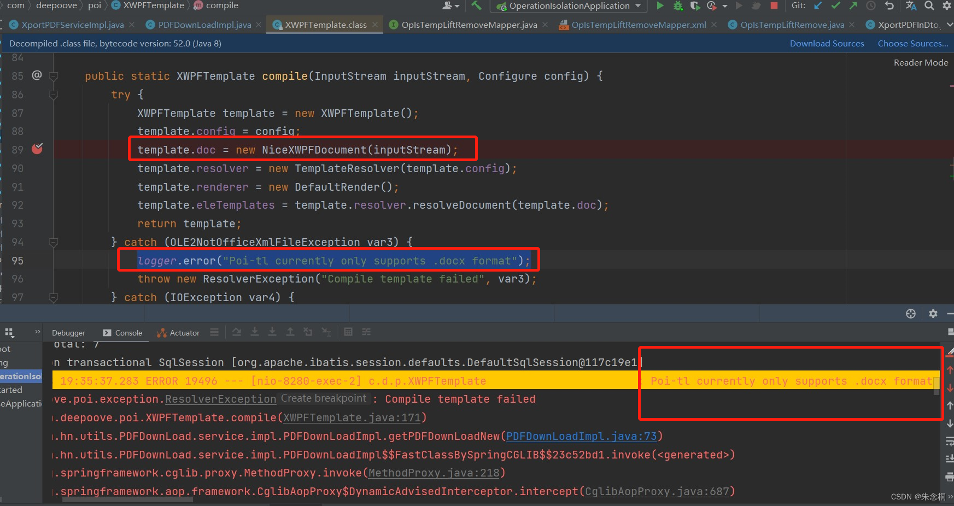The width and height of the screenshot is (954, 506).
Task: Select the XWPFTemplate.class editor tab
Action: coord(325,25)
